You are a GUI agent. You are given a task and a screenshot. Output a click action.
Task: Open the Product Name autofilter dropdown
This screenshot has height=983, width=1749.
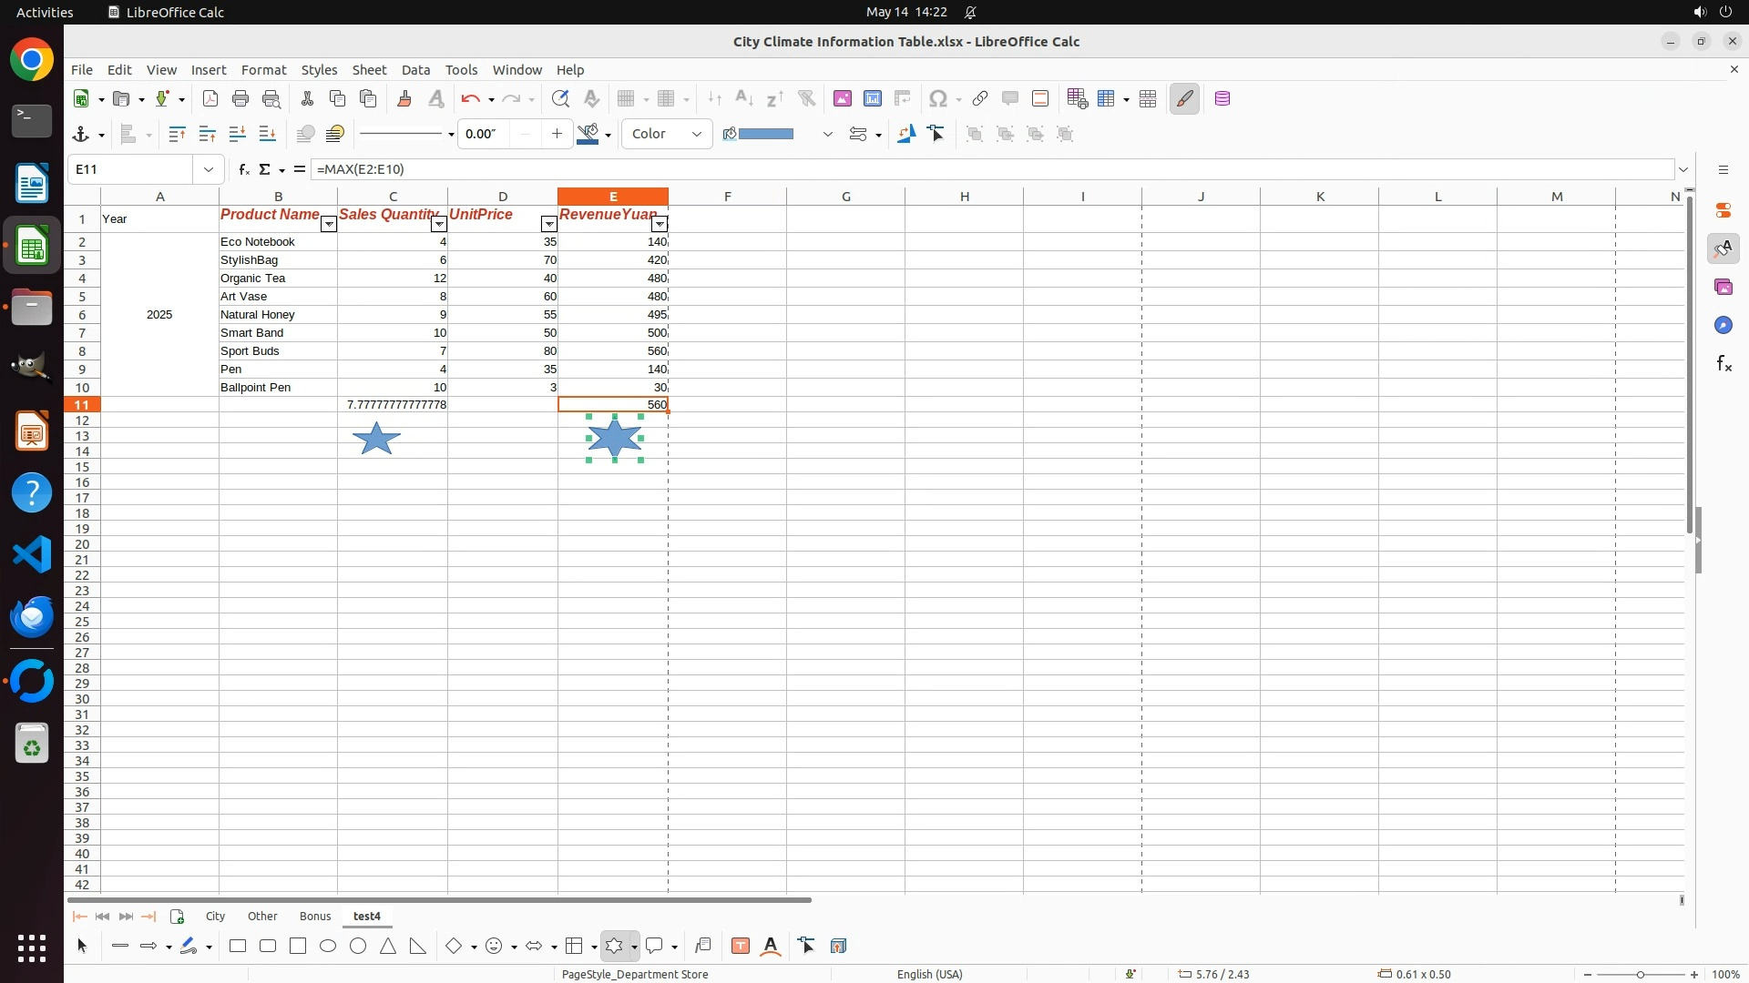(328, 224)
